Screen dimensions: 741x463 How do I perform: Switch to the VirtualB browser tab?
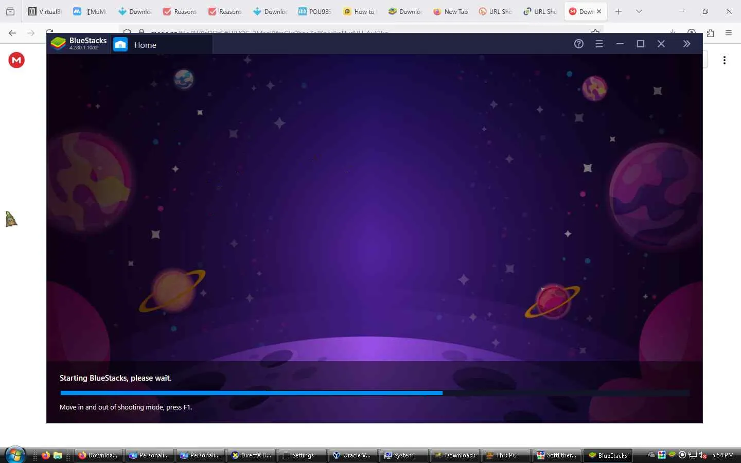44,11
